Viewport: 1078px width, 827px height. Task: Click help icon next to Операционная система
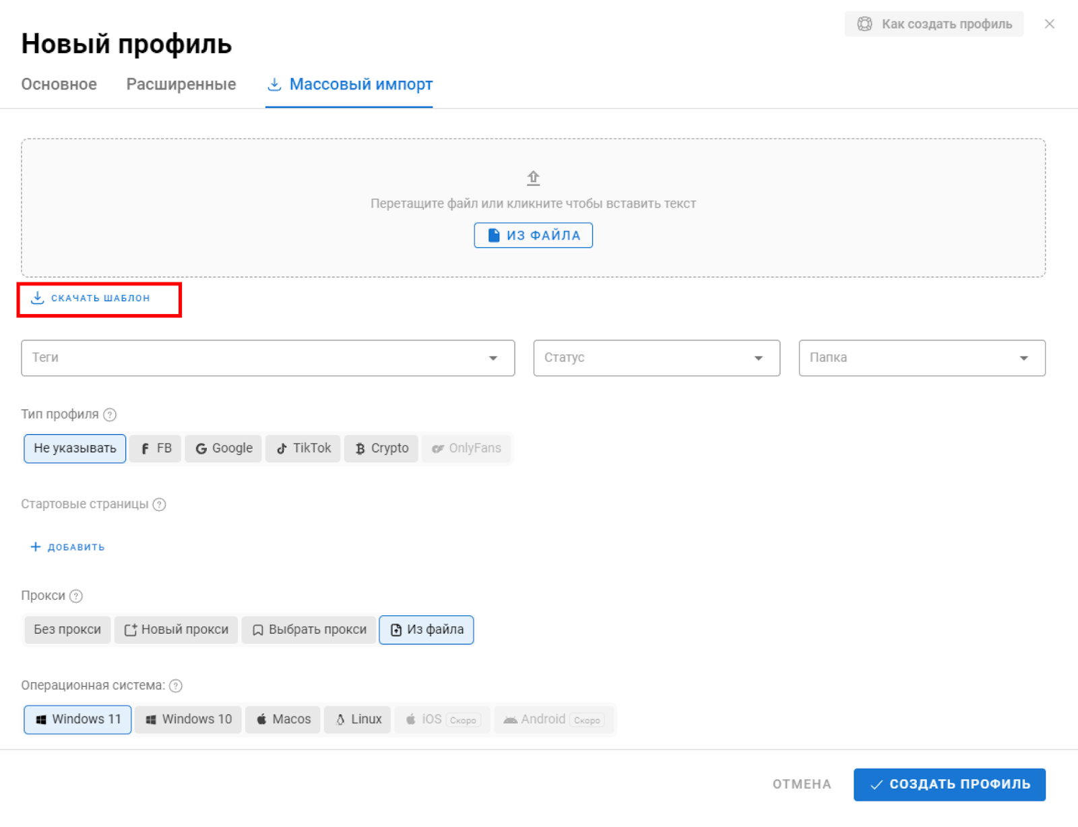[x=176, y=685]
